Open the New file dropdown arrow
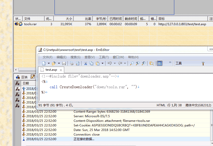The width and height of the screenshot is (213, 146). click(48, 64)
